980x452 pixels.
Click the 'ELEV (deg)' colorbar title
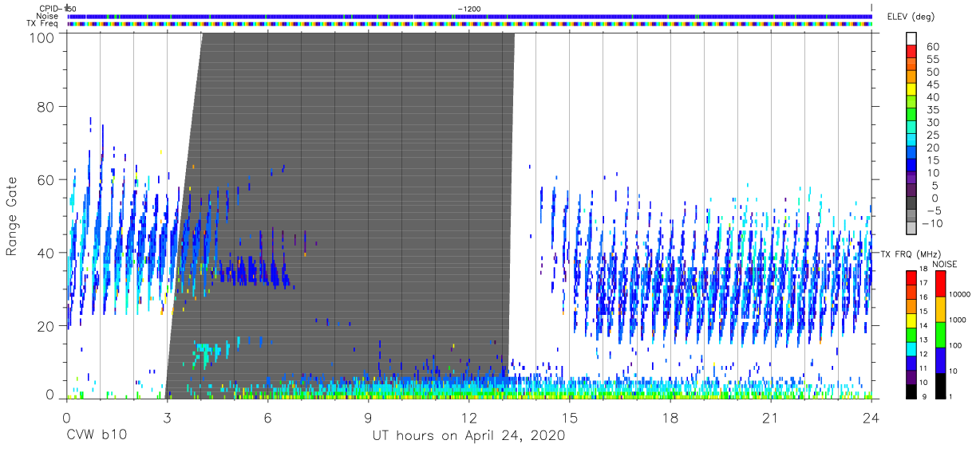pos(911,17)
